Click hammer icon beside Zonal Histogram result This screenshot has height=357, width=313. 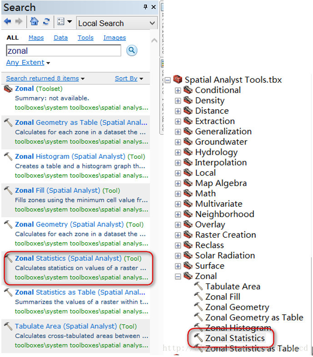8,156
